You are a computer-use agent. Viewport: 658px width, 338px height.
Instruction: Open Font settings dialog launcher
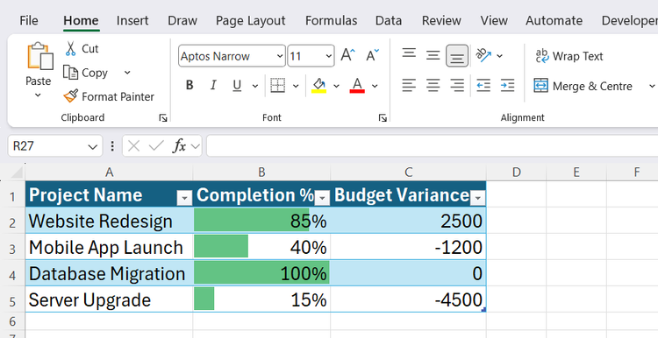tap(383, 118)
